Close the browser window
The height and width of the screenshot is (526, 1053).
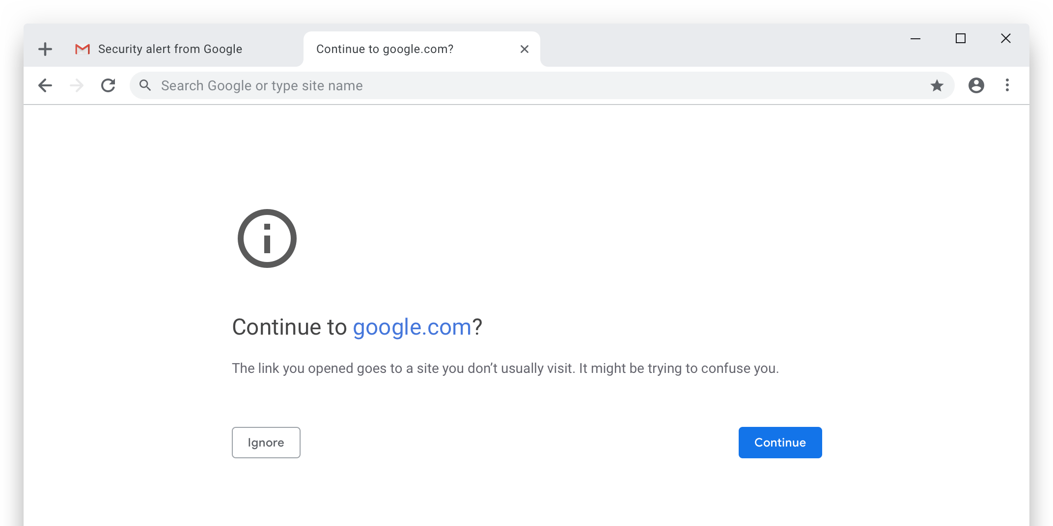(x=1006, y=38)
